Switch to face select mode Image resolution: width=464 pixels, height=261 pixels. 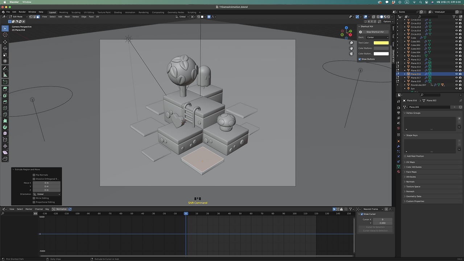tap(38, 17)
